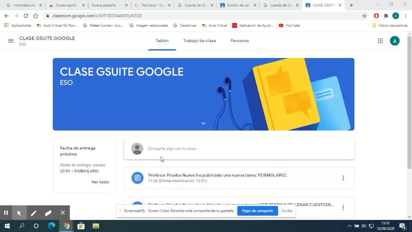Select the Screencastify pen tool
The width and height of the screenshot is (412, 232).
(33, 213)
